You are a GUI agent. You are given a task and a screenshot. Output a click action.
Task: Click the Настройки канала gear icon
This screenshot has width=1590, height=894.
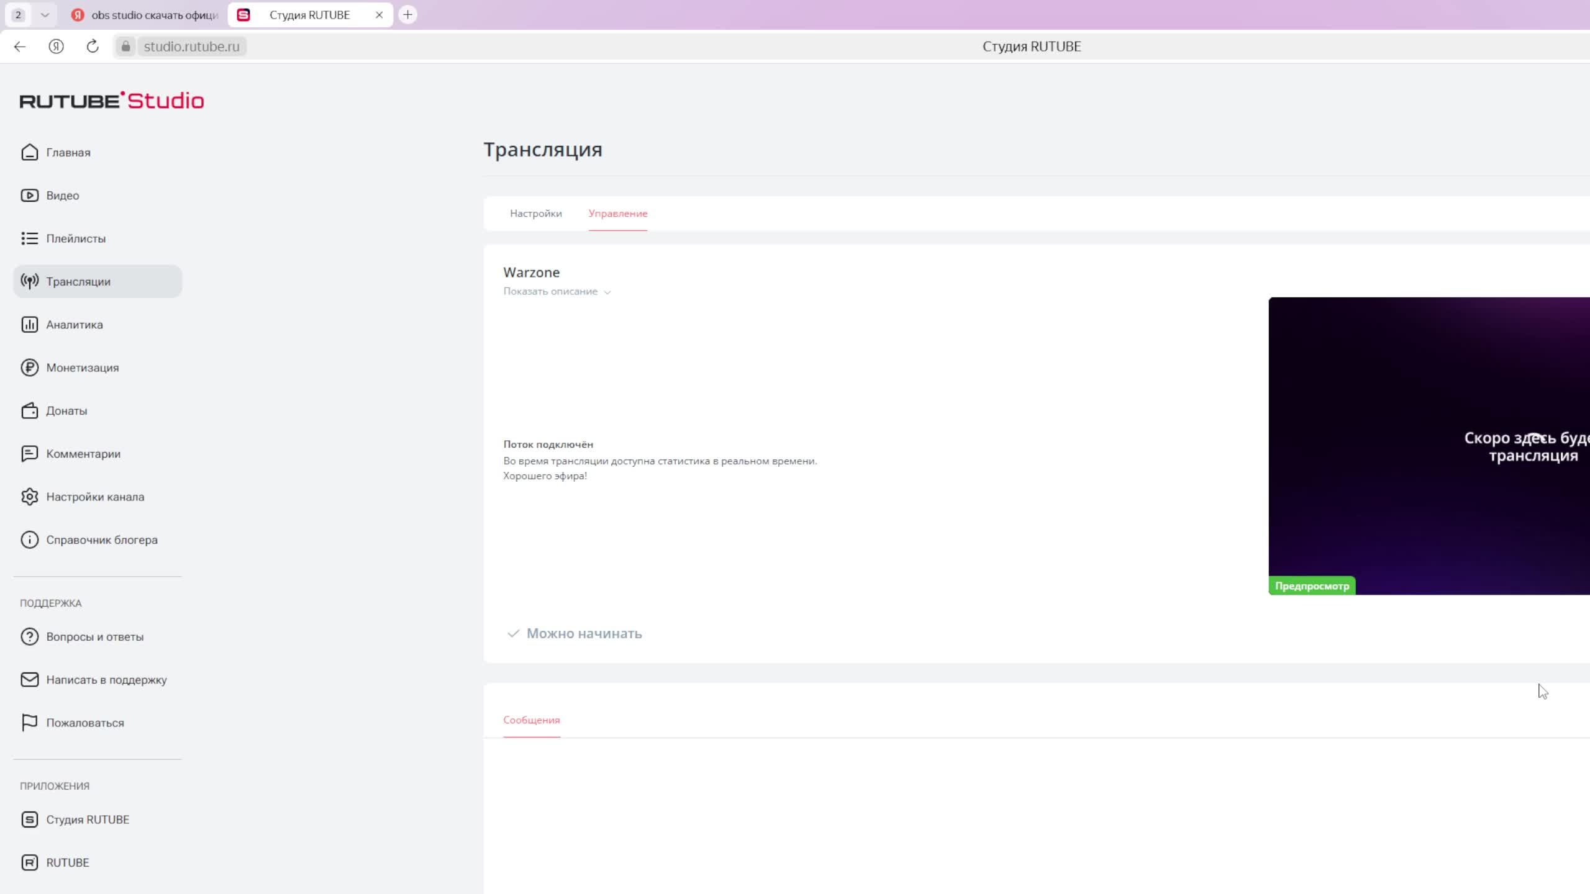[x=29, y=497]
